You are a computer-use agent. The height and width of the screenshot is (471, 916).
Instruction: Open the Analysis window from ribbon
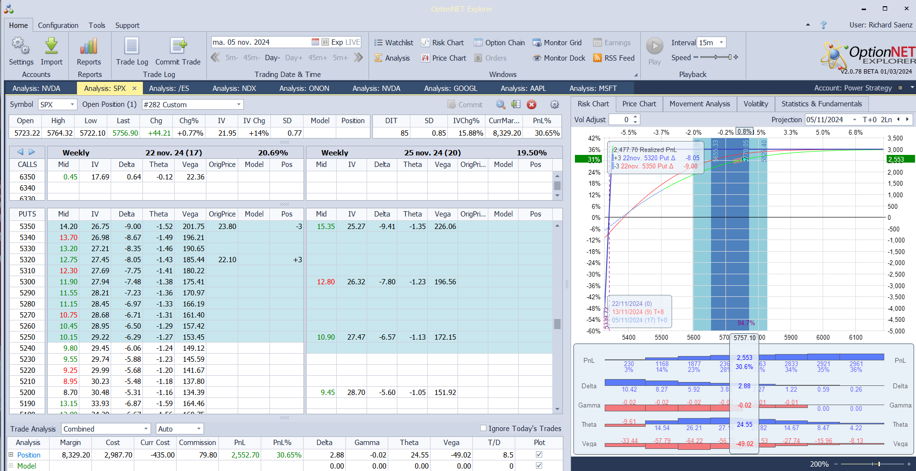pos(392,58)
